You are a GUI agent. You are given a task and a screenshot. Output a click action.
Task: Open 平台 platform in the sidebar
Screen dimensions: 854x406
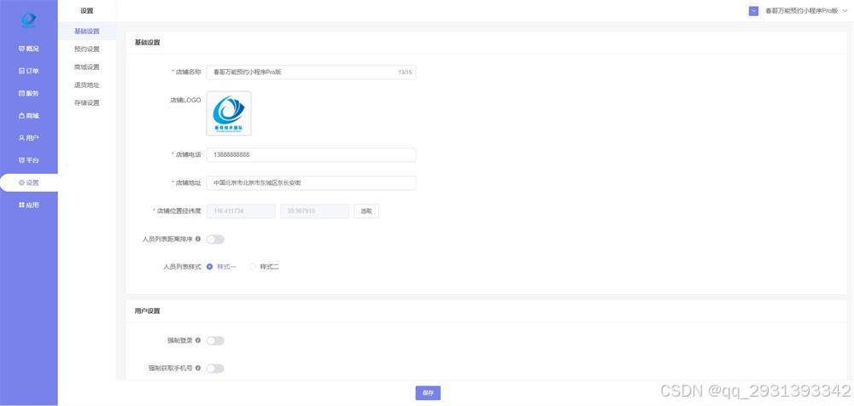[29, 160]
